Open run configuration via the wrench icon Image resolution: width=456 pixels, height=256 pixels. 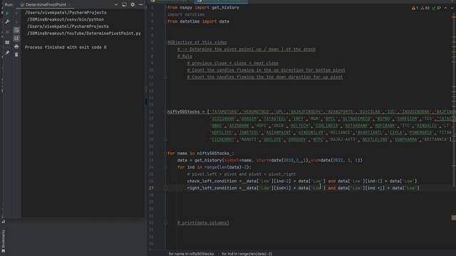click(x=7, y=22)
